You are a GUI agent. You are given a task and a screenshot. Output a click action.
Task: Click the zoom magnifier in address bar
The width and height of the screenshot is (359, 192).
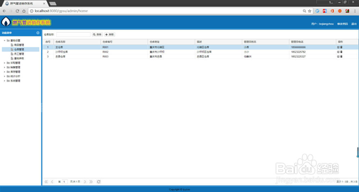pyautogui.click(x=304, y=11)
